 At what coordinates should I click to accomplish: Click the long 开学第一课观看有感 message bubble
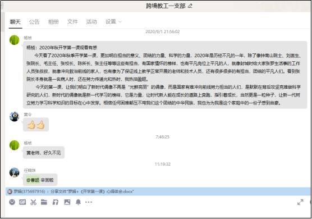(x=165, y=75)
